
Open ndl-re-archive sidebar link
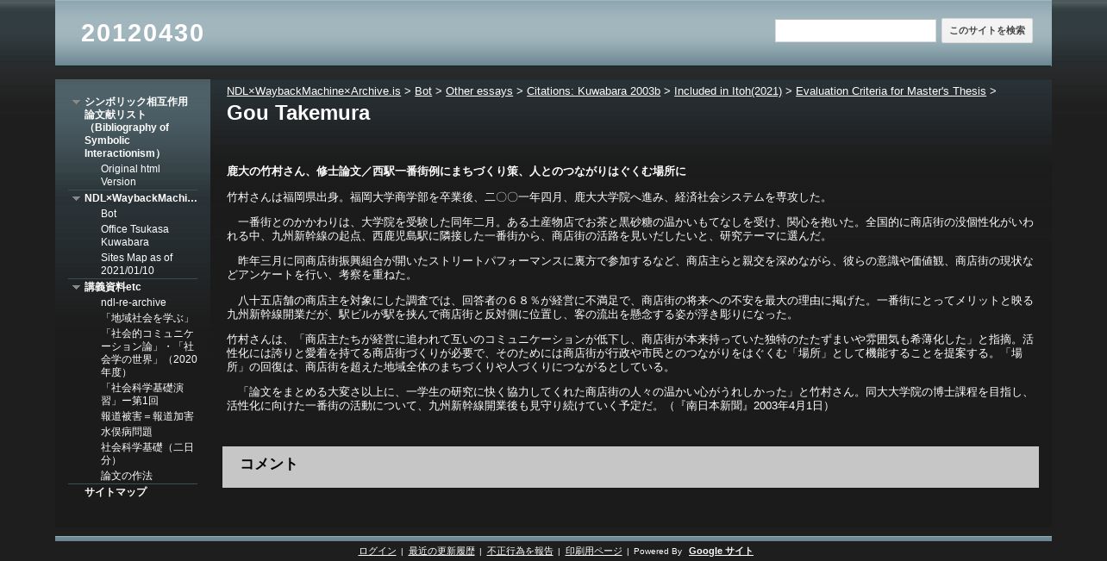click(x=134, y=302)
